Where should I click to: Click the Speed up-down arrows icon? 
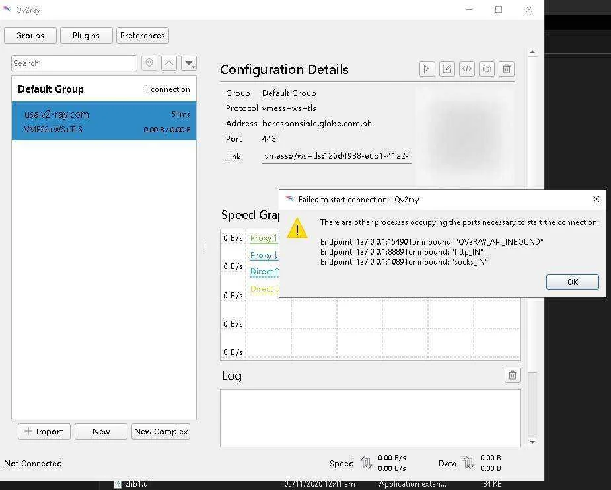coord(366,463)
